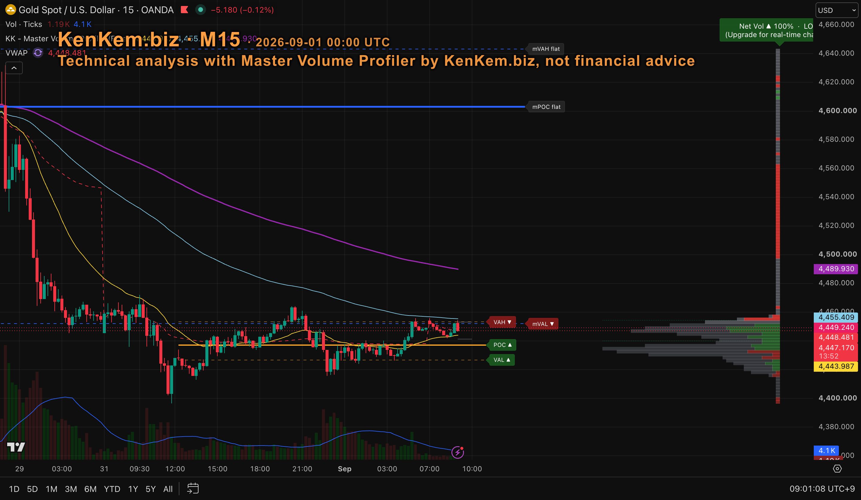Click the red flag icon beside OANDA
Image resolution: width=861 pixels, height=500 pixels.
tap(184, 10)
